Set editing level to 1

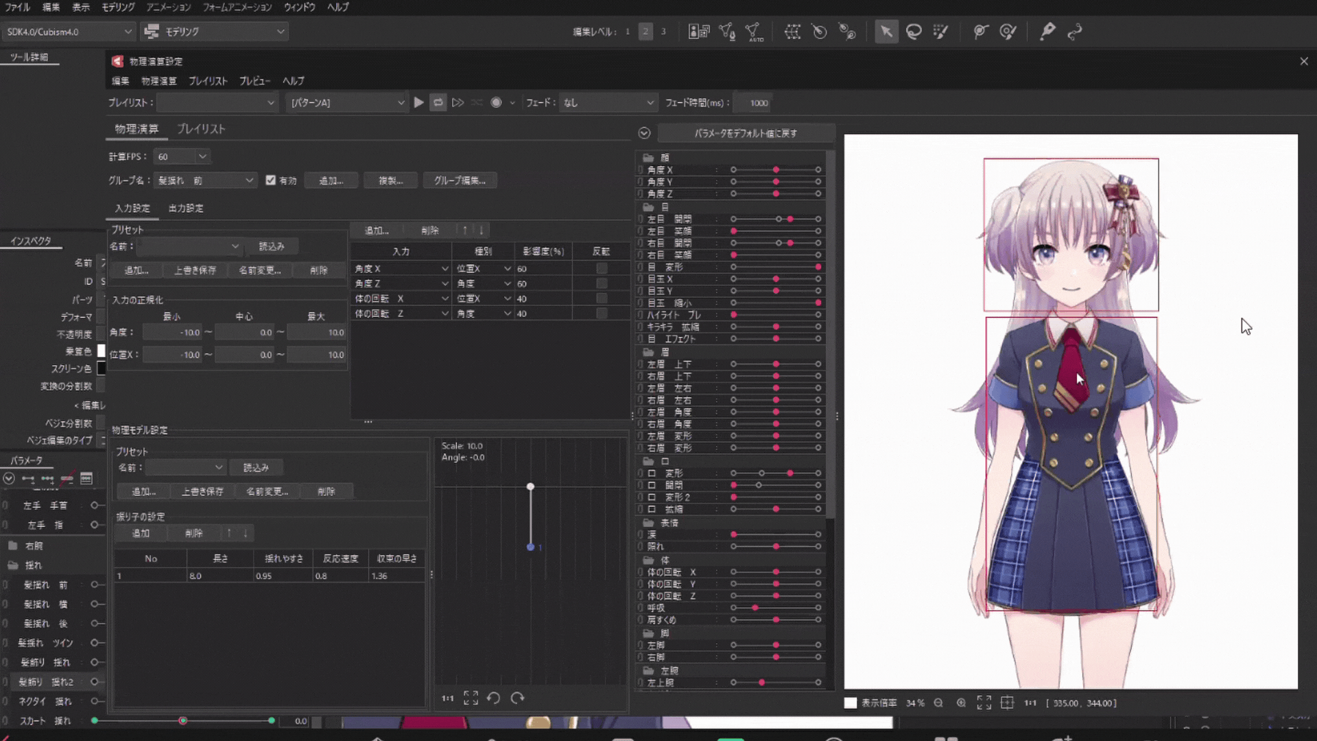point(628,32)
